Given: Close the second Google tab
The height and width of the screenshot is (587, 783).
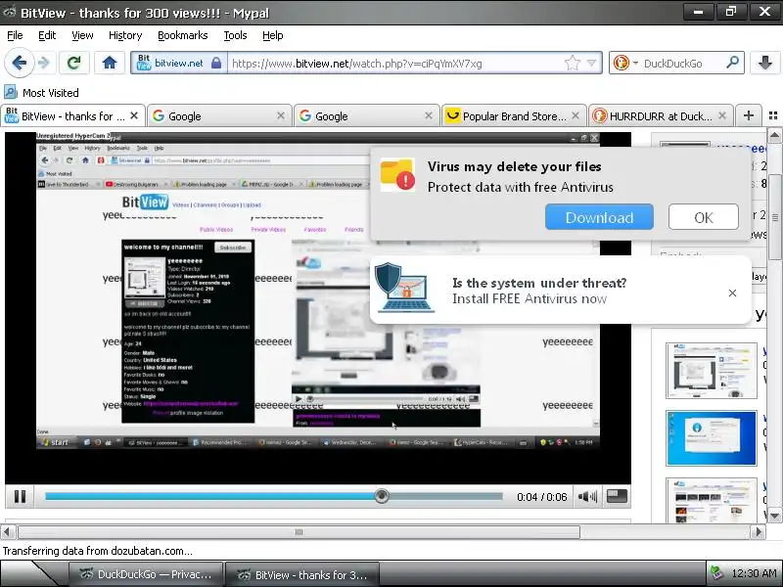Looking at the screenshot, I should tap(429, 115).
